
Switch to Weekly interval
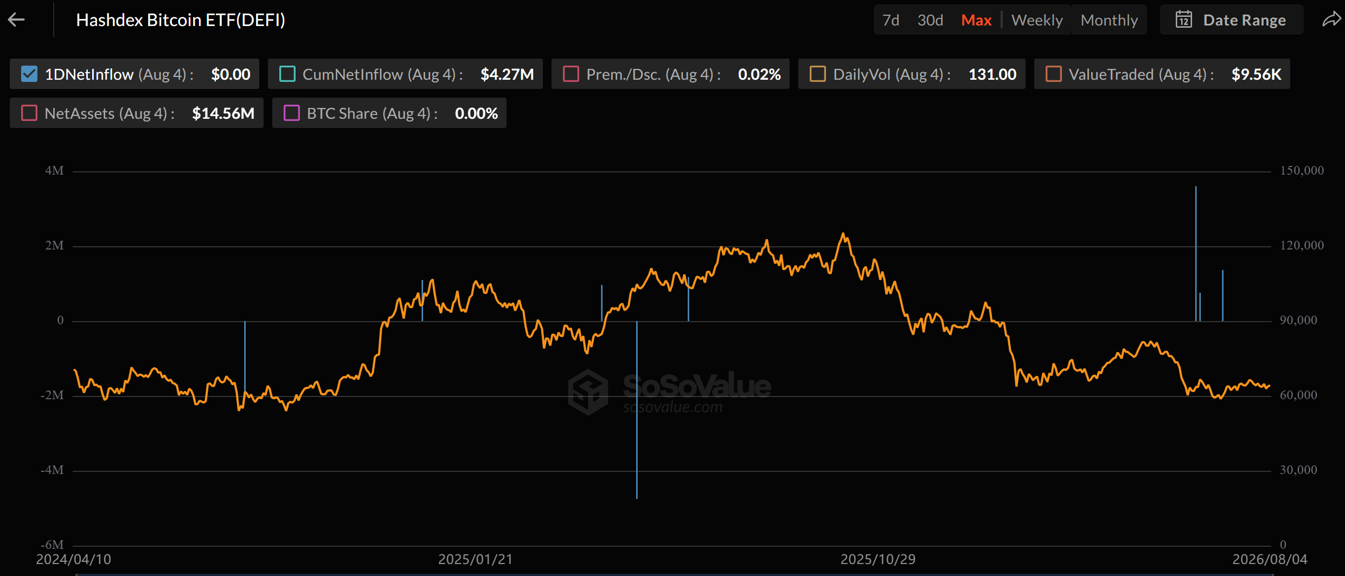tap(1037, 20)
